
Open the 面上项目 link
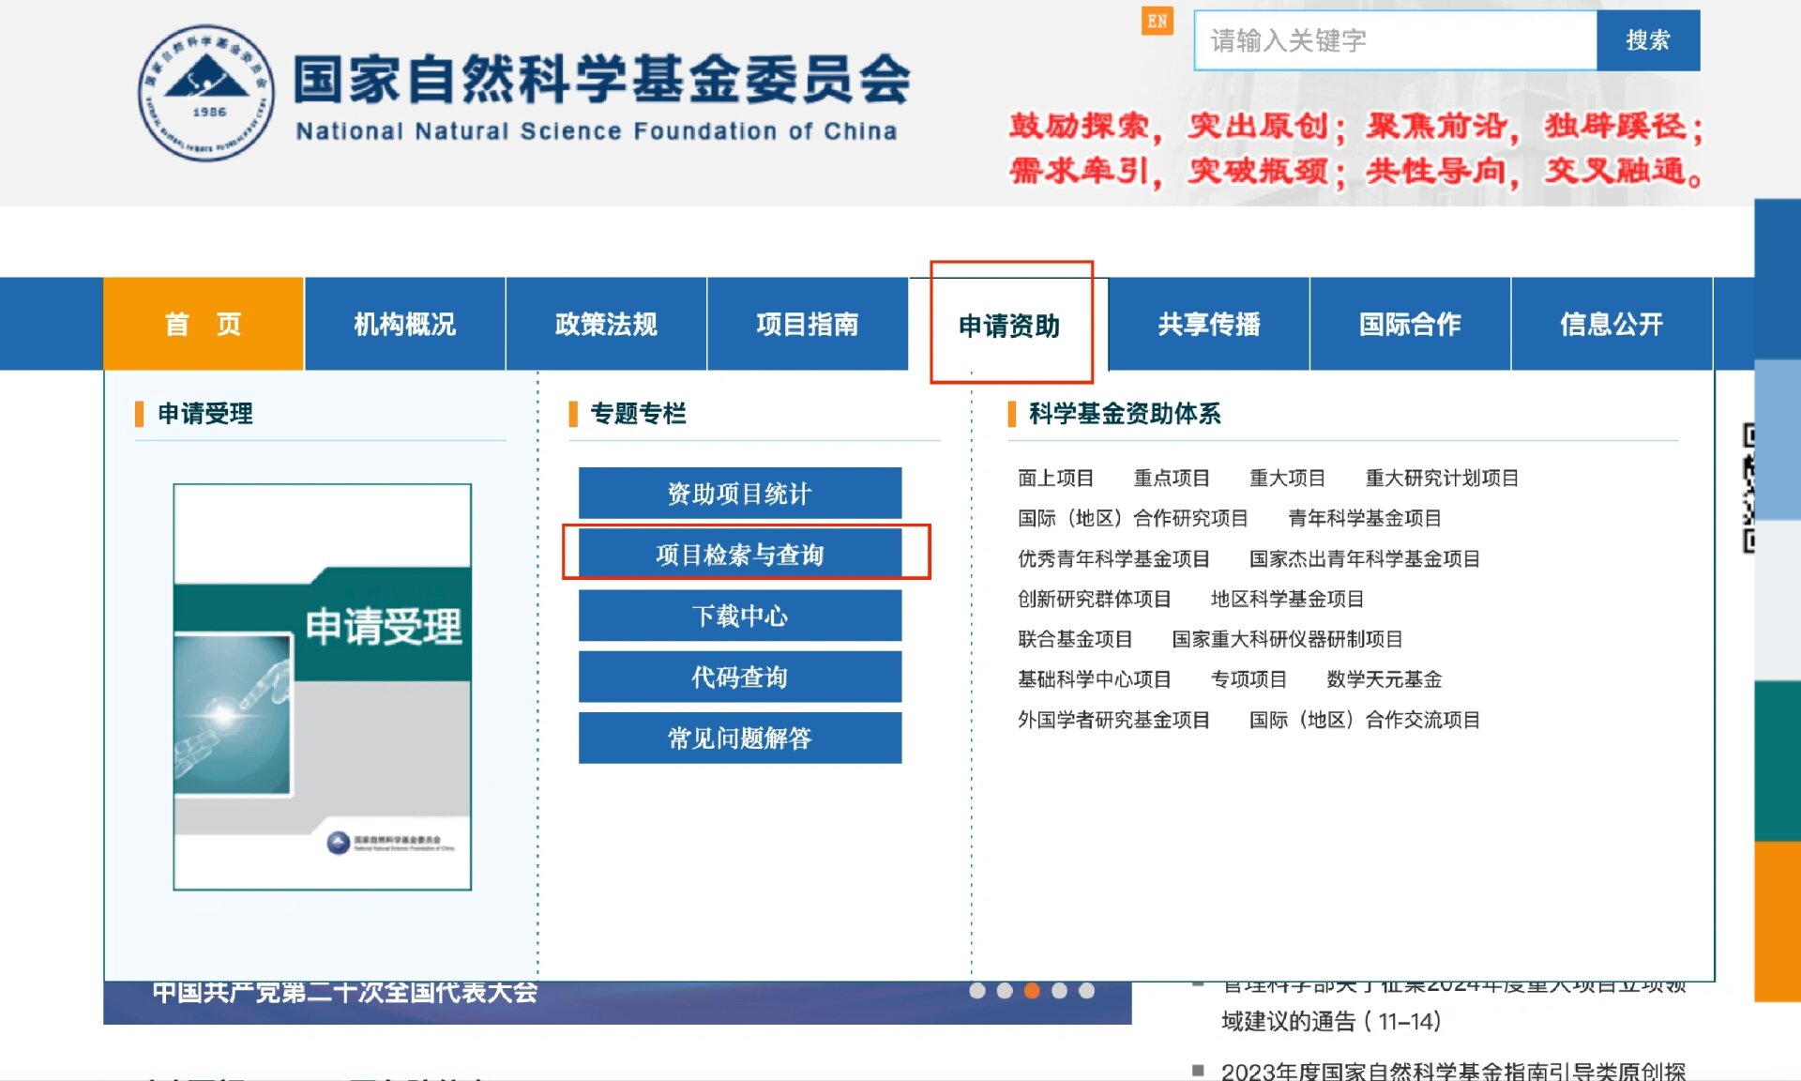pyautogui.click(x=1055, y=478)
